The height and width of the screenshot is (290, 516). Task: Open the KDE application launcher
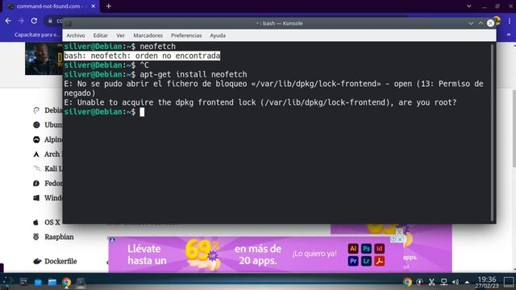pos(7,282)
